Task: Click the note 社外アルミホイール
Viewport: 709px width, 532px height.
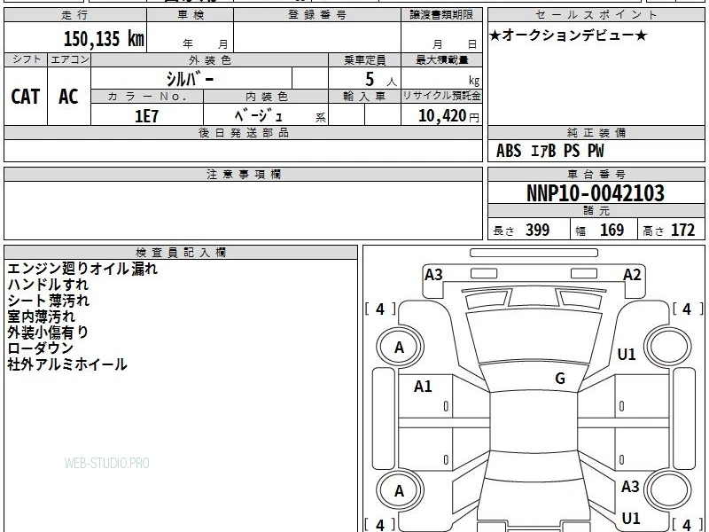Action: 67,364
